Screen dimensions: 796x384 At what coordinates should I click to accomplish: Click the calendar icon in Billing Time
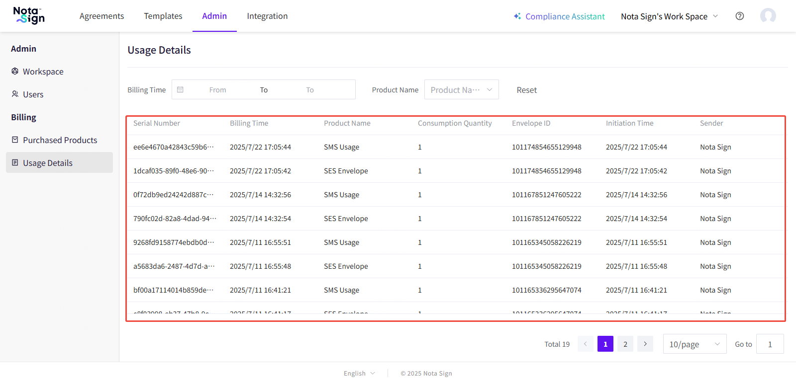181,90
